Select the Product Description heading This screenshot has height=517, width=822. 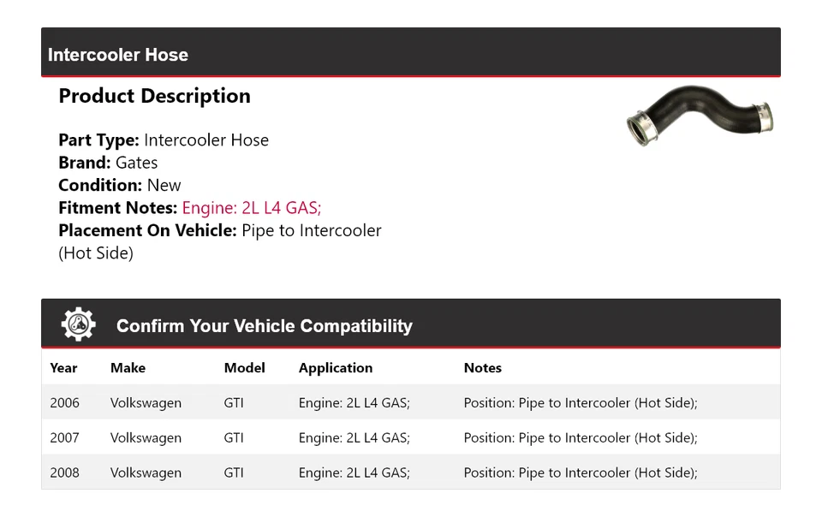[154, 96]
